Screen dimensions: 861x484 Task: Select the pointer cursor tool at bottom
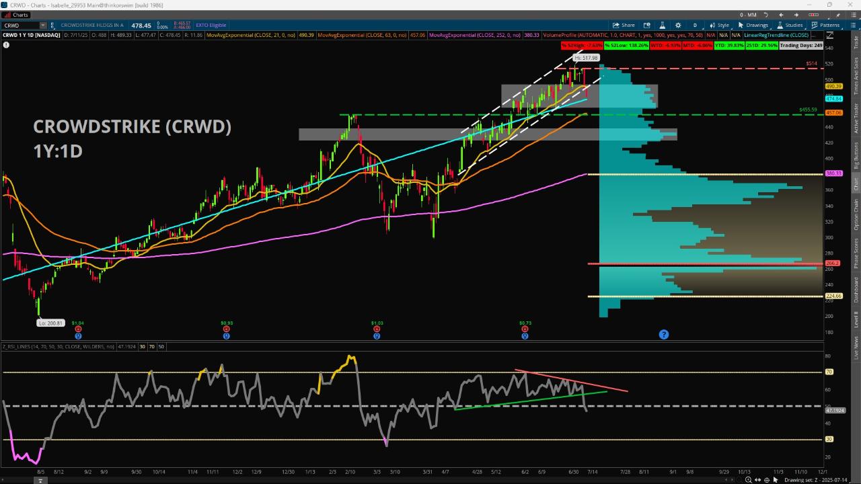point(775,480)
